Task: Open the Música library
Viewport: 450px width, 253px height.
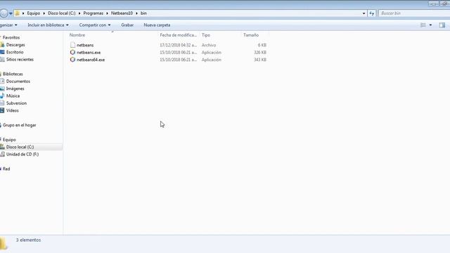Action: [x=13, y=96]
